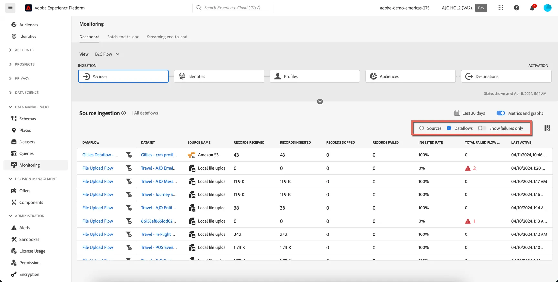The width and height of the screenshot is (558, 282).
Task: Click the red failure warning showing 2
Action: (470, 168)
